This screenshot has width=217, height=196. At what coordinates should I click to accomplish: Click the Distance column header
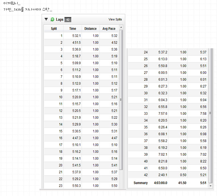coord(90,29)
